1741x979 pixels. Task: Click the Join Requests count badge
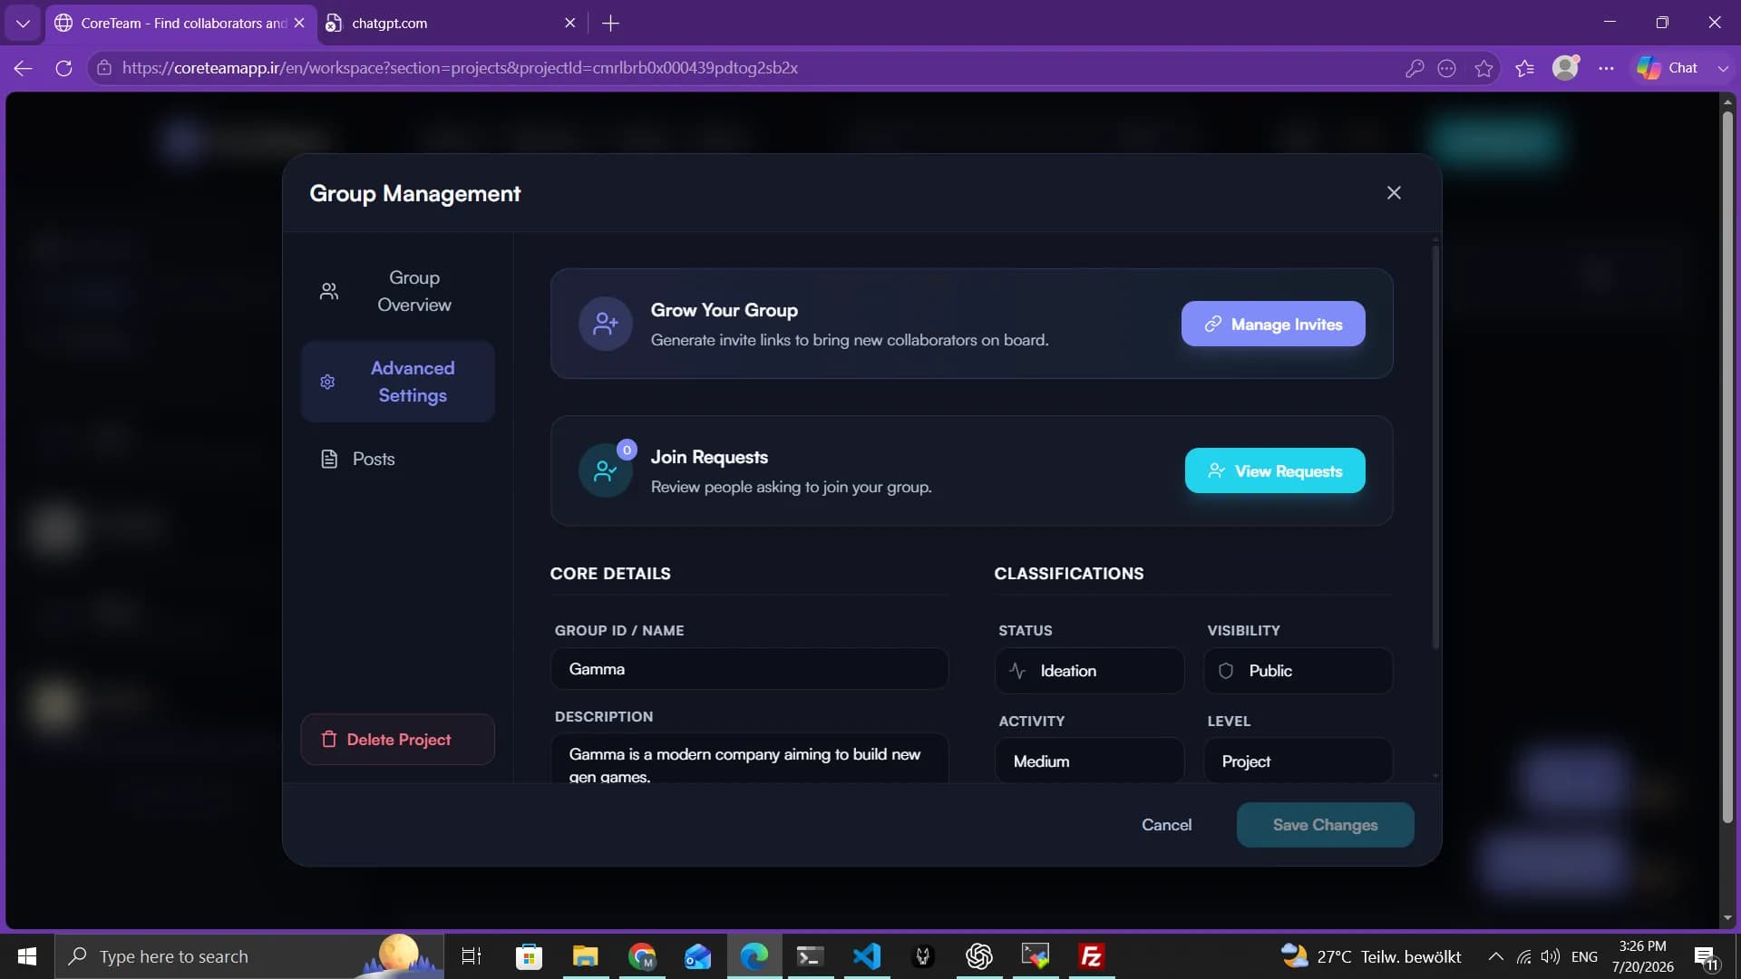(627, 450)
